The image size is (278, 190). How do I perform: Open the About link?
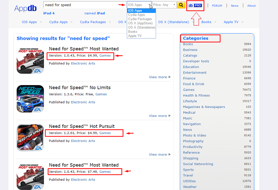click(251, 6)
